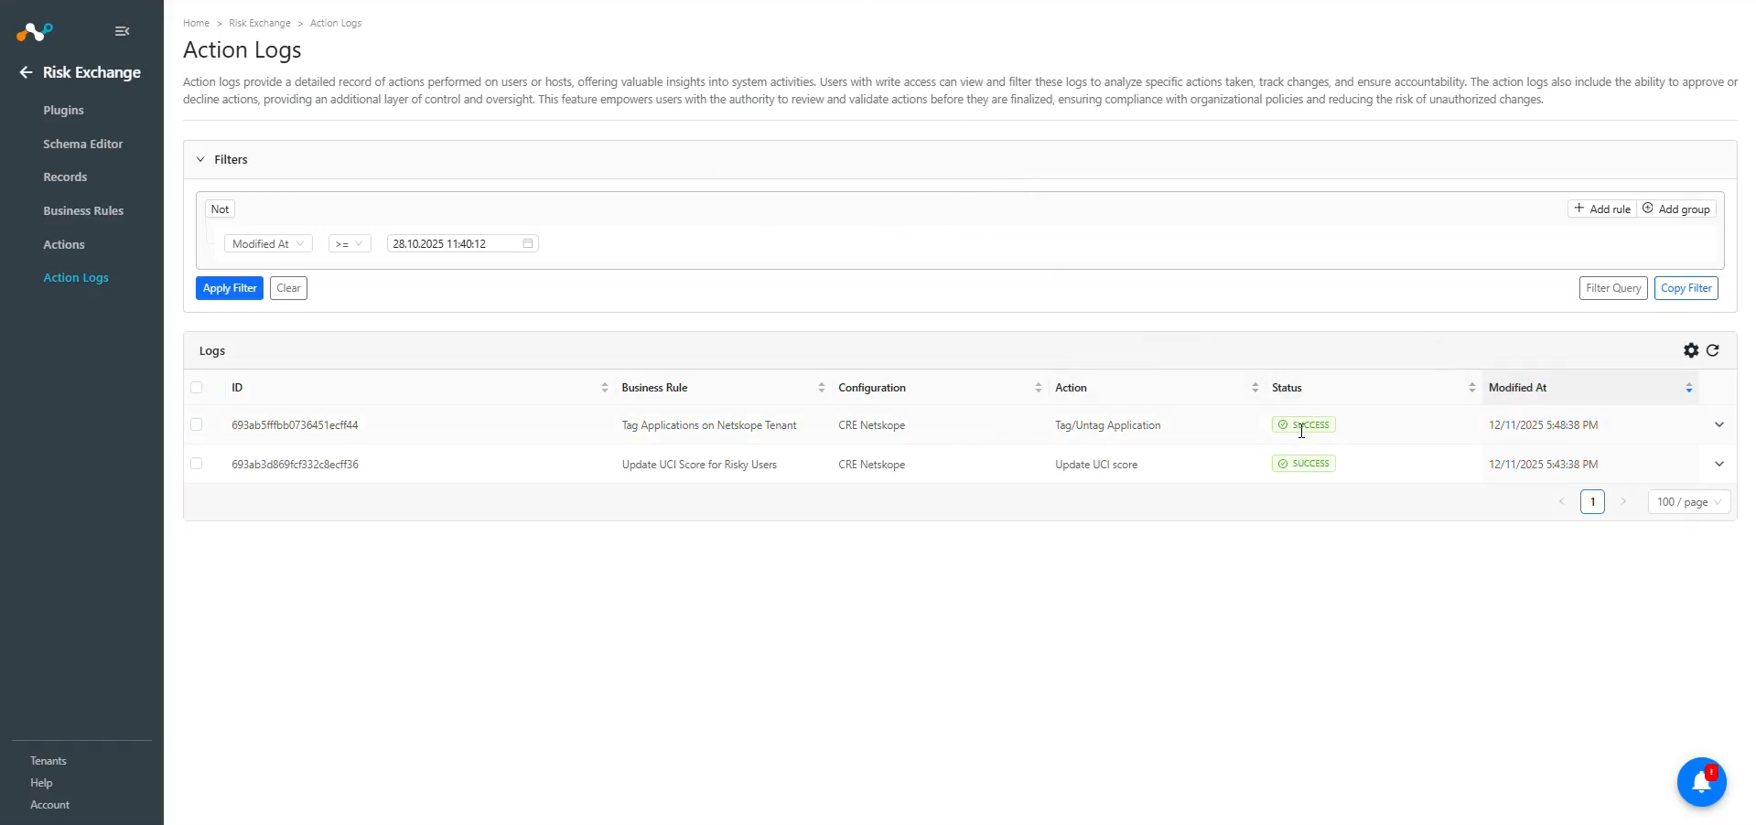Go to Risk Exchange breadcrumb
This screenshot has width=1756, height=825.
click(260, 23)
